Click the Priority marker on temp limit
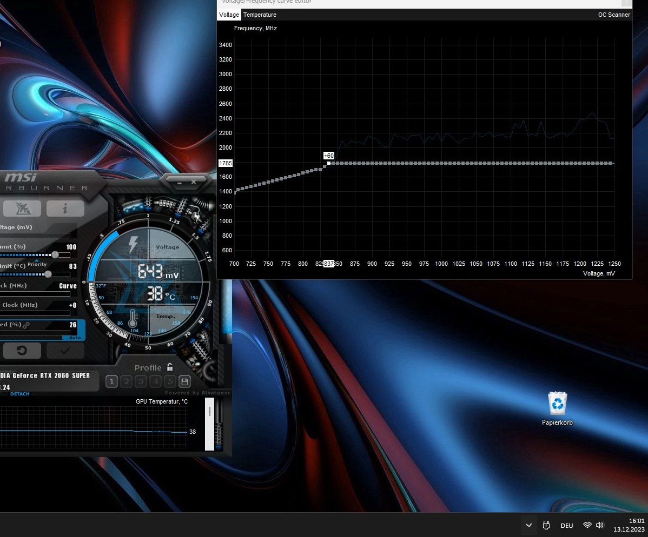Image resolution: width=648 pixels, height=537 pixels. click(x=37, y=263)
